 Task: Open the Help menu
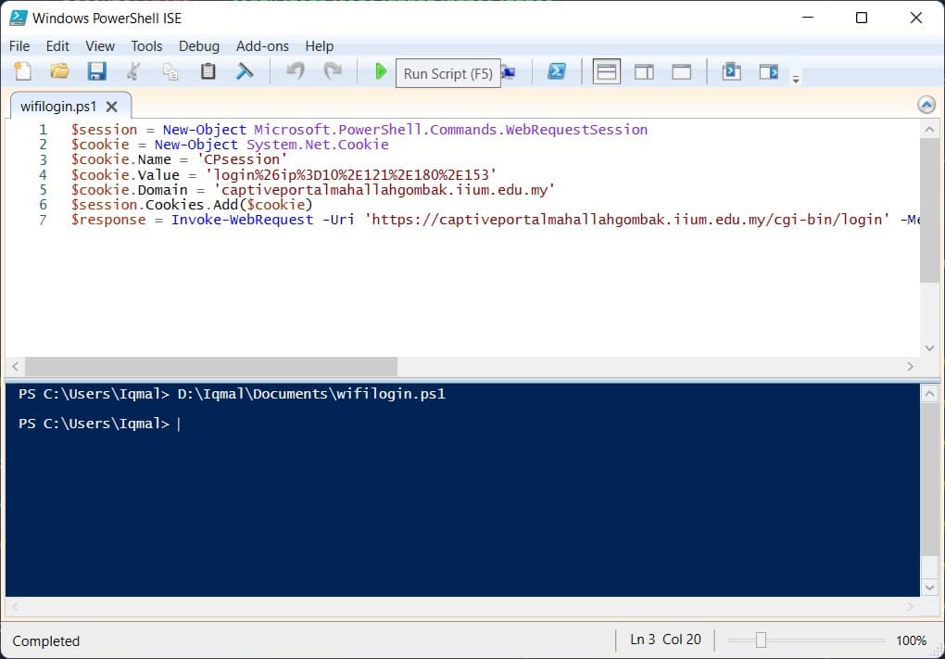pyautogui.click(x=319, y=46)
